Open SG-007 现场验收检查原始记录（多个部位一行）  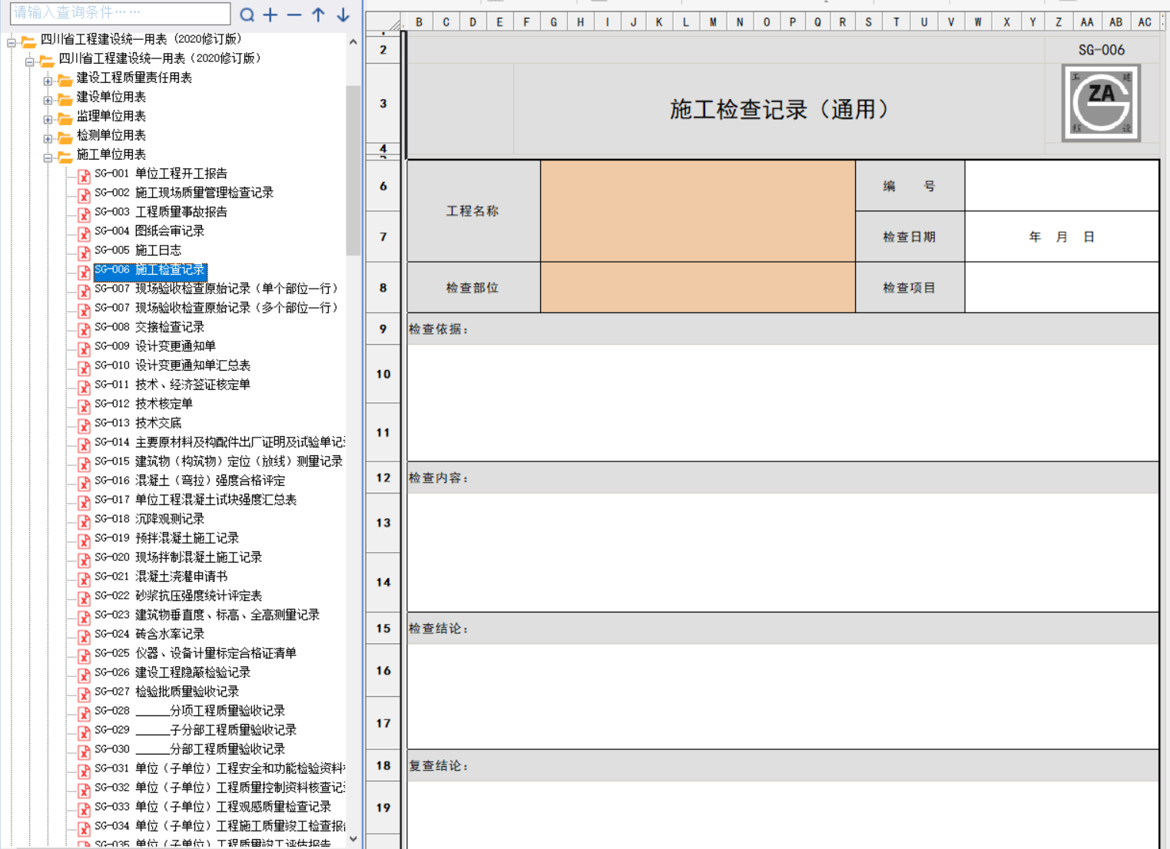pos(216,308)
